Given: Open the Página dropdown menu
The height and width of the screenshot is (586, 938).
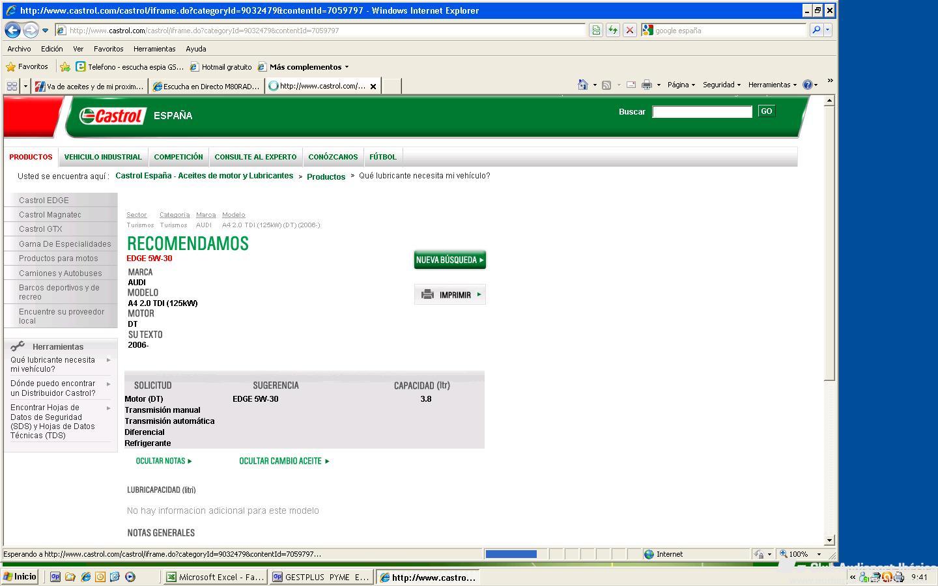Looking at the screenshot, I should point(681,85).
